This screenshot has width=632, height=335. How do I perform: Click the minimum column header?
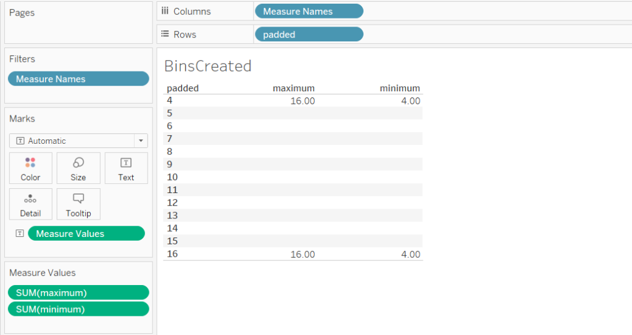[400, 88]
